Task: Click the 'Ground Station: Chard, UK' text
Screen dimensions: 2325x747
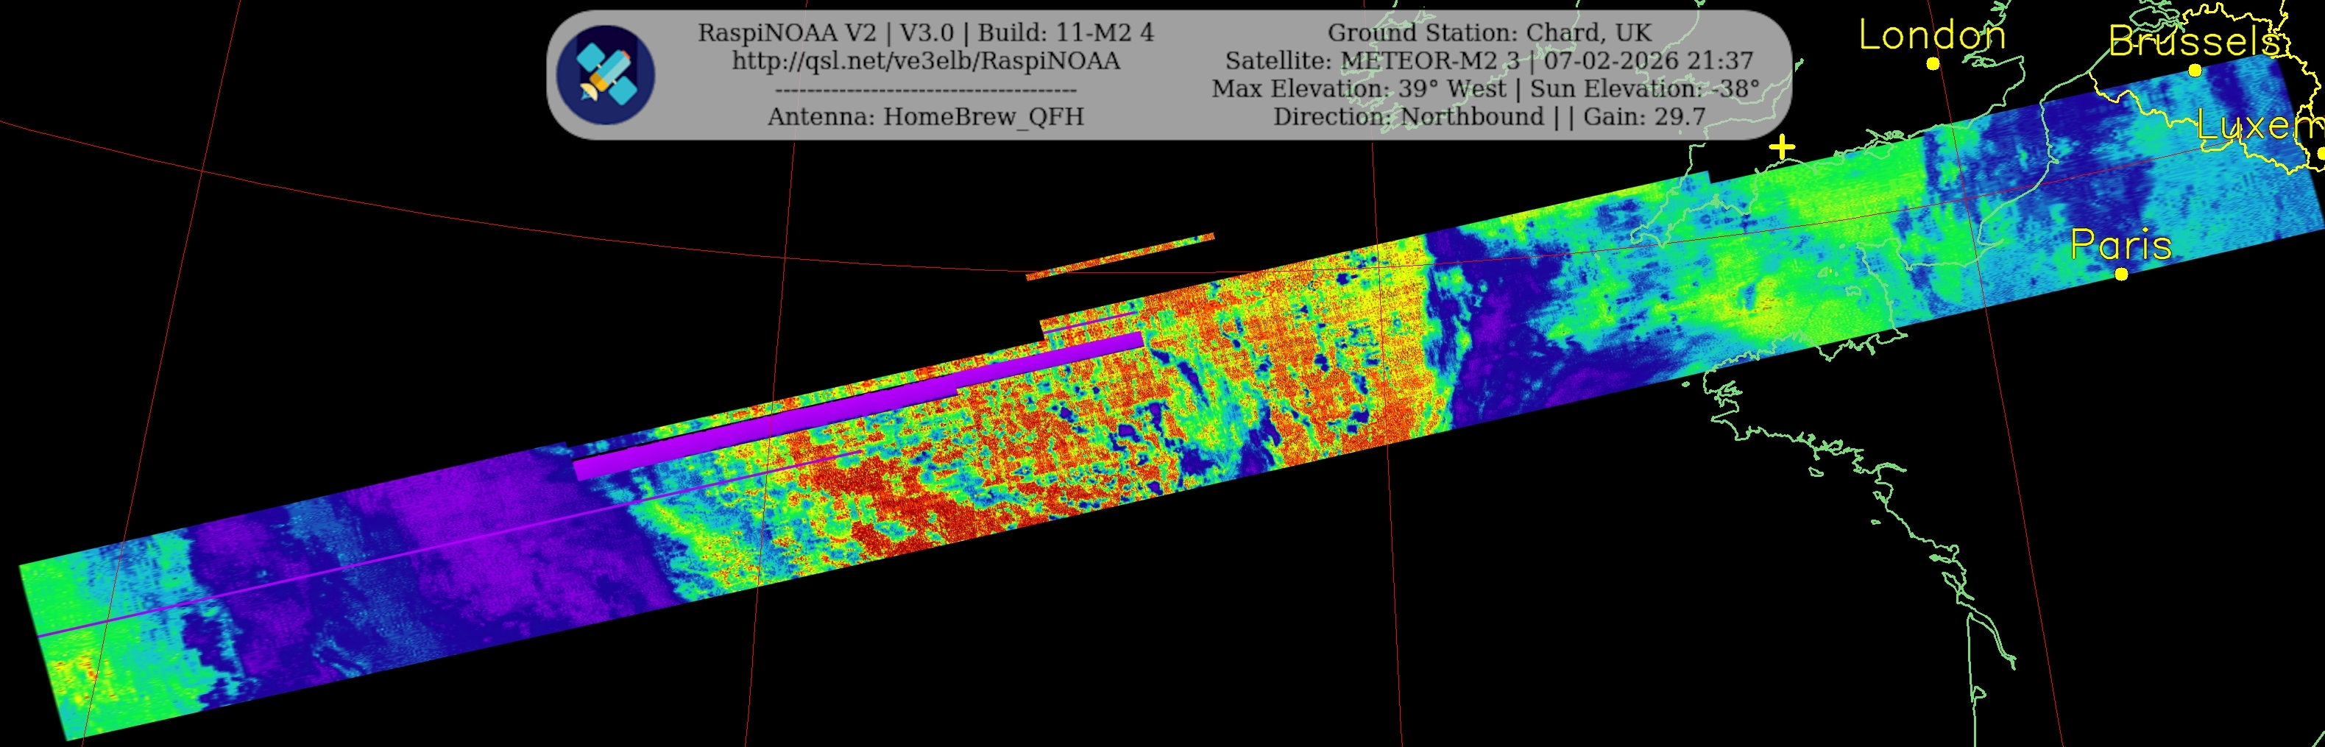Action: [x=1489, y=33]
